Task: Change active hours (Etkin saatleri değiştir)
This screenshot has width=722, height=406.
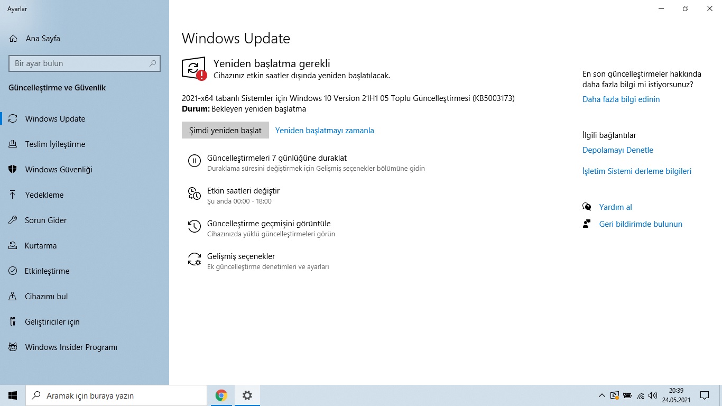Action: (x=243, y=191)
